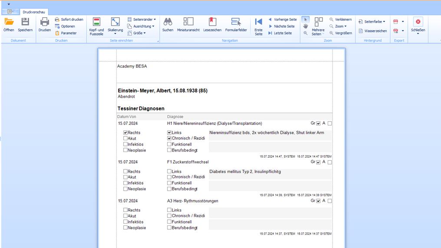Select the Druckvorschau tab

coord(34,12)
